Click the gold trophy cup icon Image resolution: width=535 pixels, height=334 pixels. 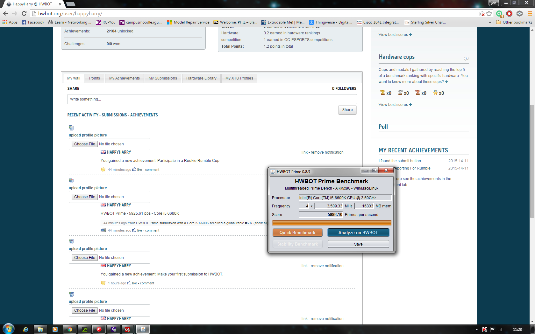click(x=382, y=93)
